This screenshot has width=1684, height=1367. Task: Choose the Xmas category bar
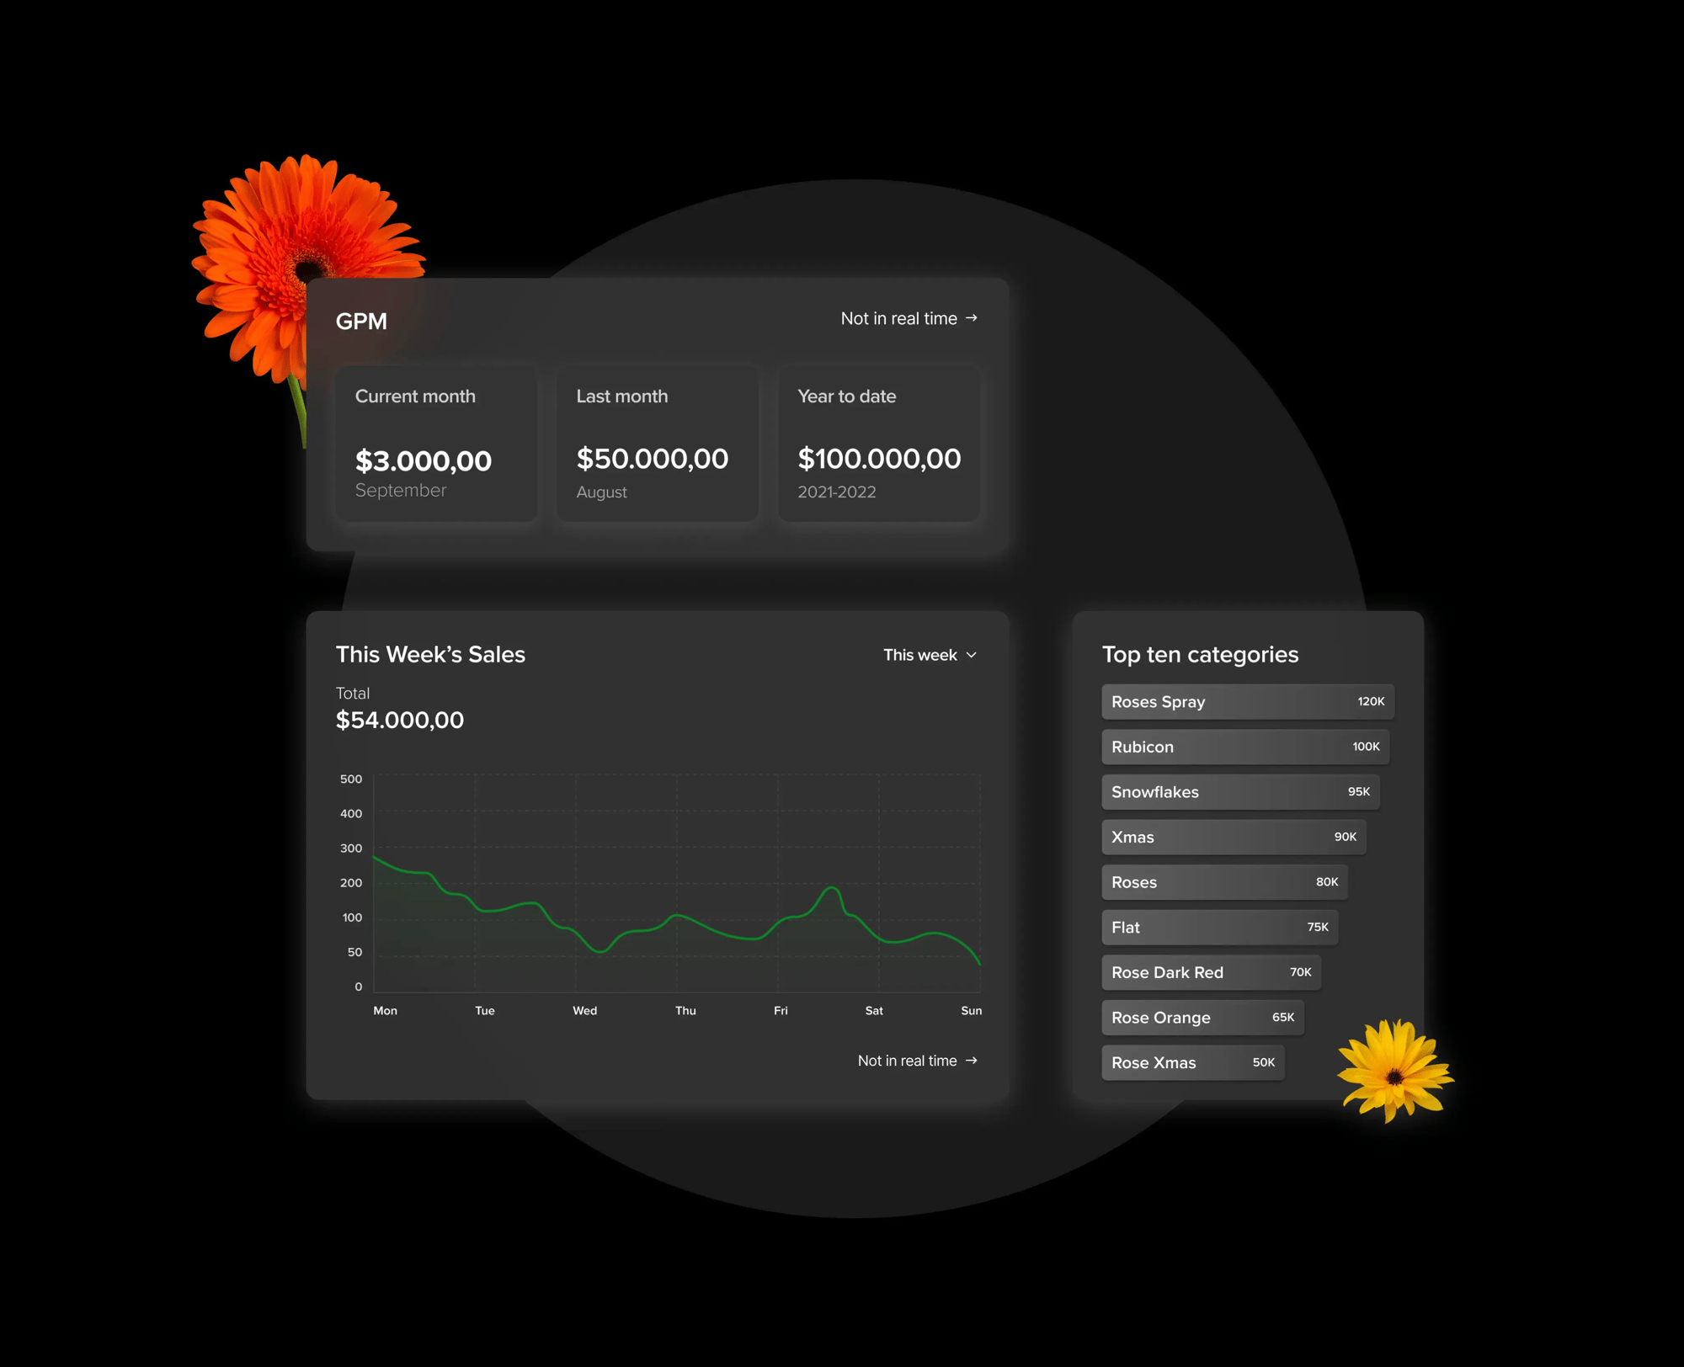1233,837
